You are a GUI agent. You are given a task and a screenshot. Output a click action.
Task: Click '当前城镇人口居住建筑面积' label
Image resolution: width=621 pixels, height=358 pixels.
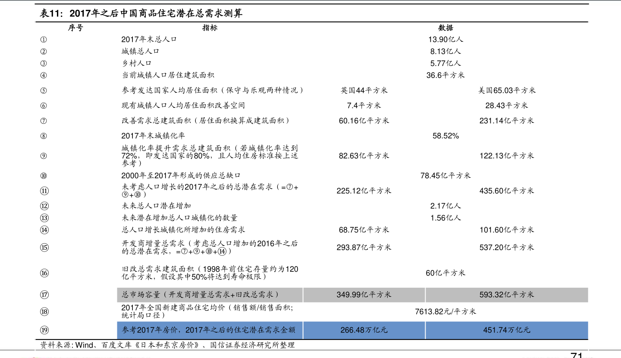pos(168,75)
